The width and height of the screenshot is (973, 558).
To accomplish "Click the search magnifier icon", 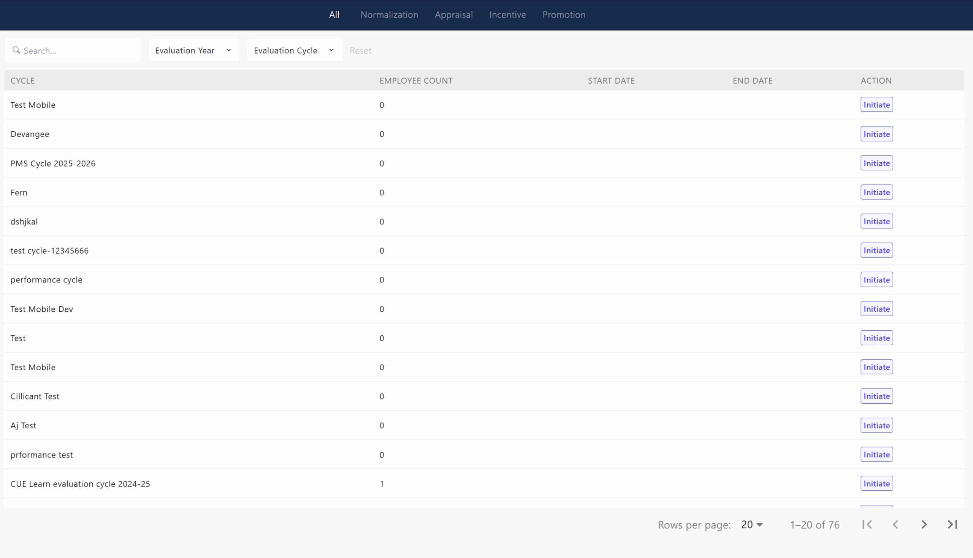I will [x=16, y=50].
